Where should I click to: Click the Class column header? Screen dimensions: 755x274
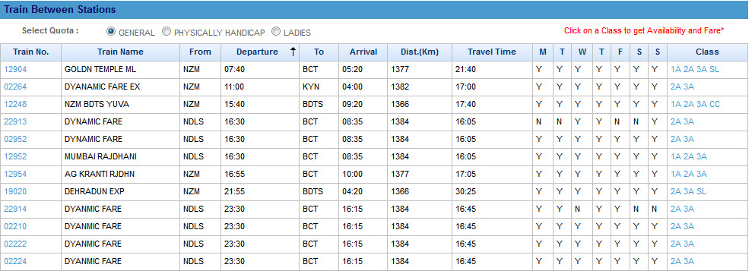707,52
